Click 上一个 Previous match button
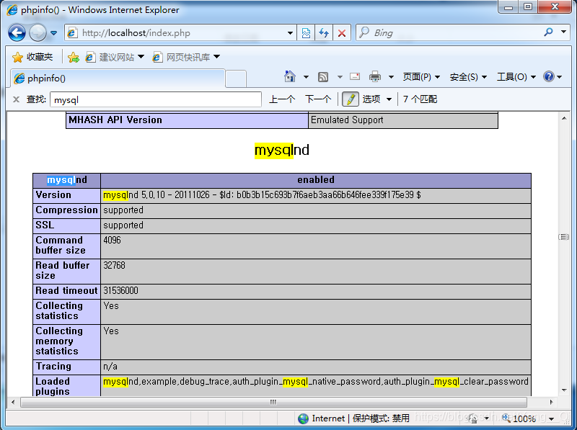The height and width of the screenshot is (430, 577). click(x=282, y=99)
